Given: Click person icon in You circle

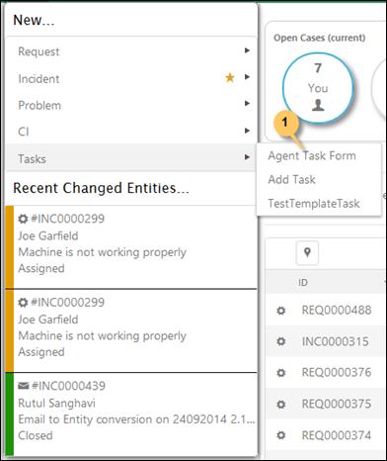Looking at the screenshot, I should click(318, 106).
